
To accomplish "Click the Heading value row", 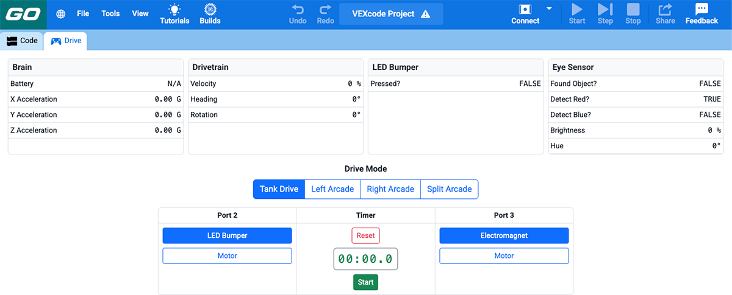I will (276, 99).
